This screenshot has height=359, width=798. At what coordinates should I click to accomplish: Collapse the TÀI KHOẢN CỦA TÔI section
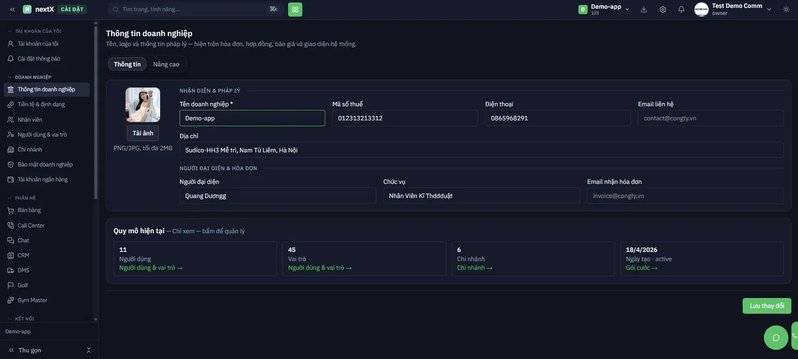tap(35, 31)
